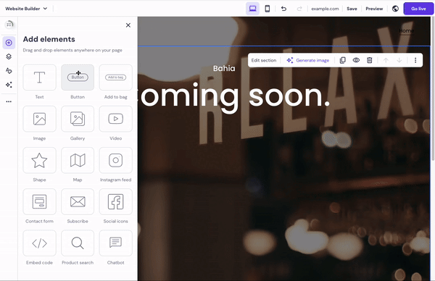Image resolution: width=435 pixels, height=281 pixels.
Task: Select the Bahia text on the canvas
Action: 224,68
